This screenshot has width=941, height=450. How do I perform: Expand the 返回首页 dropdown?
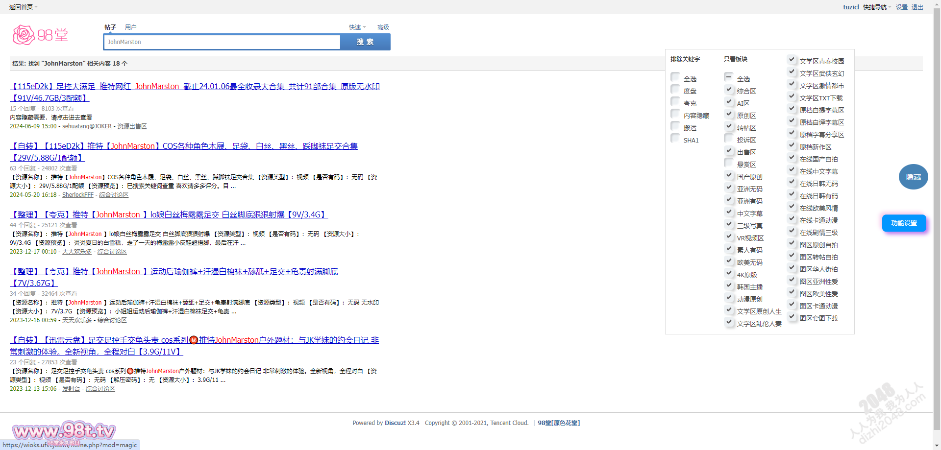(23, 7)
